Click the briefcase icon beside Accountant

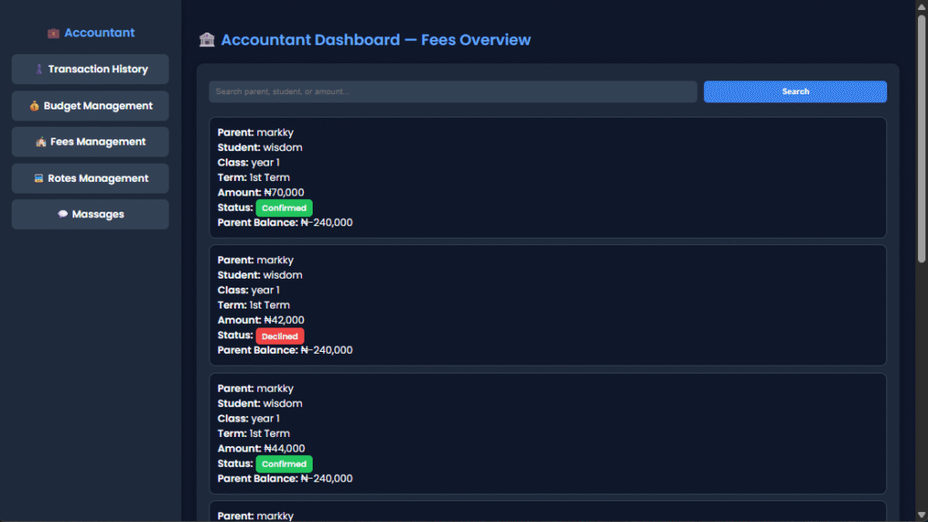point(53,33)
